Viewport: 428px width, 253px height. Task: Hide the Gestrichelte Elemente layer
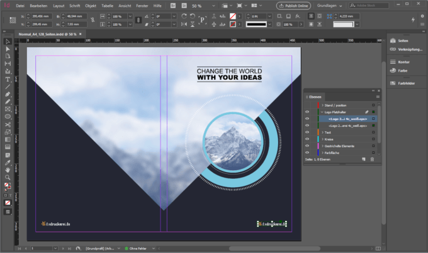click(307, 146)
